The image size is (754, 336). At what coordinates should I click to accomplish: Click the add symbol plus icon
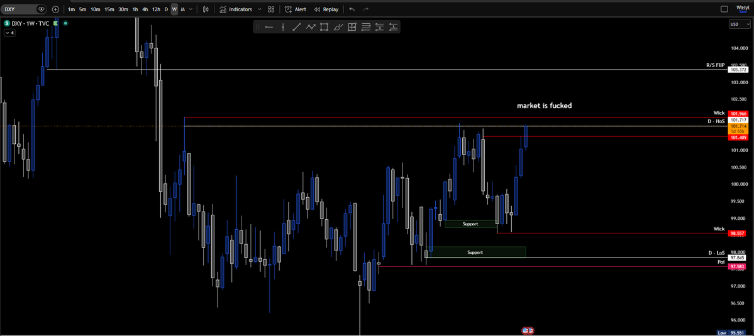tap(56, 9)
